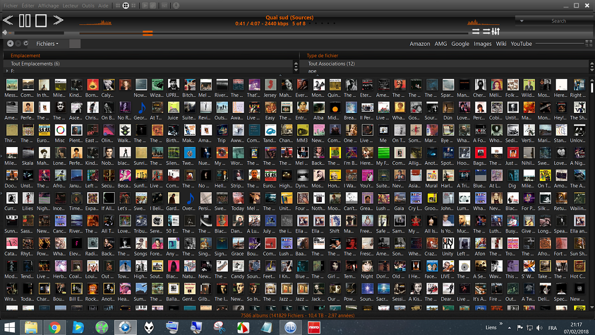The image size is (595, 335).
Task: Open the Affichage menu
Action: pos(48,6)
